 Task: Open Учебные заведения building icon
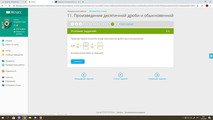[x=3, y=55]
